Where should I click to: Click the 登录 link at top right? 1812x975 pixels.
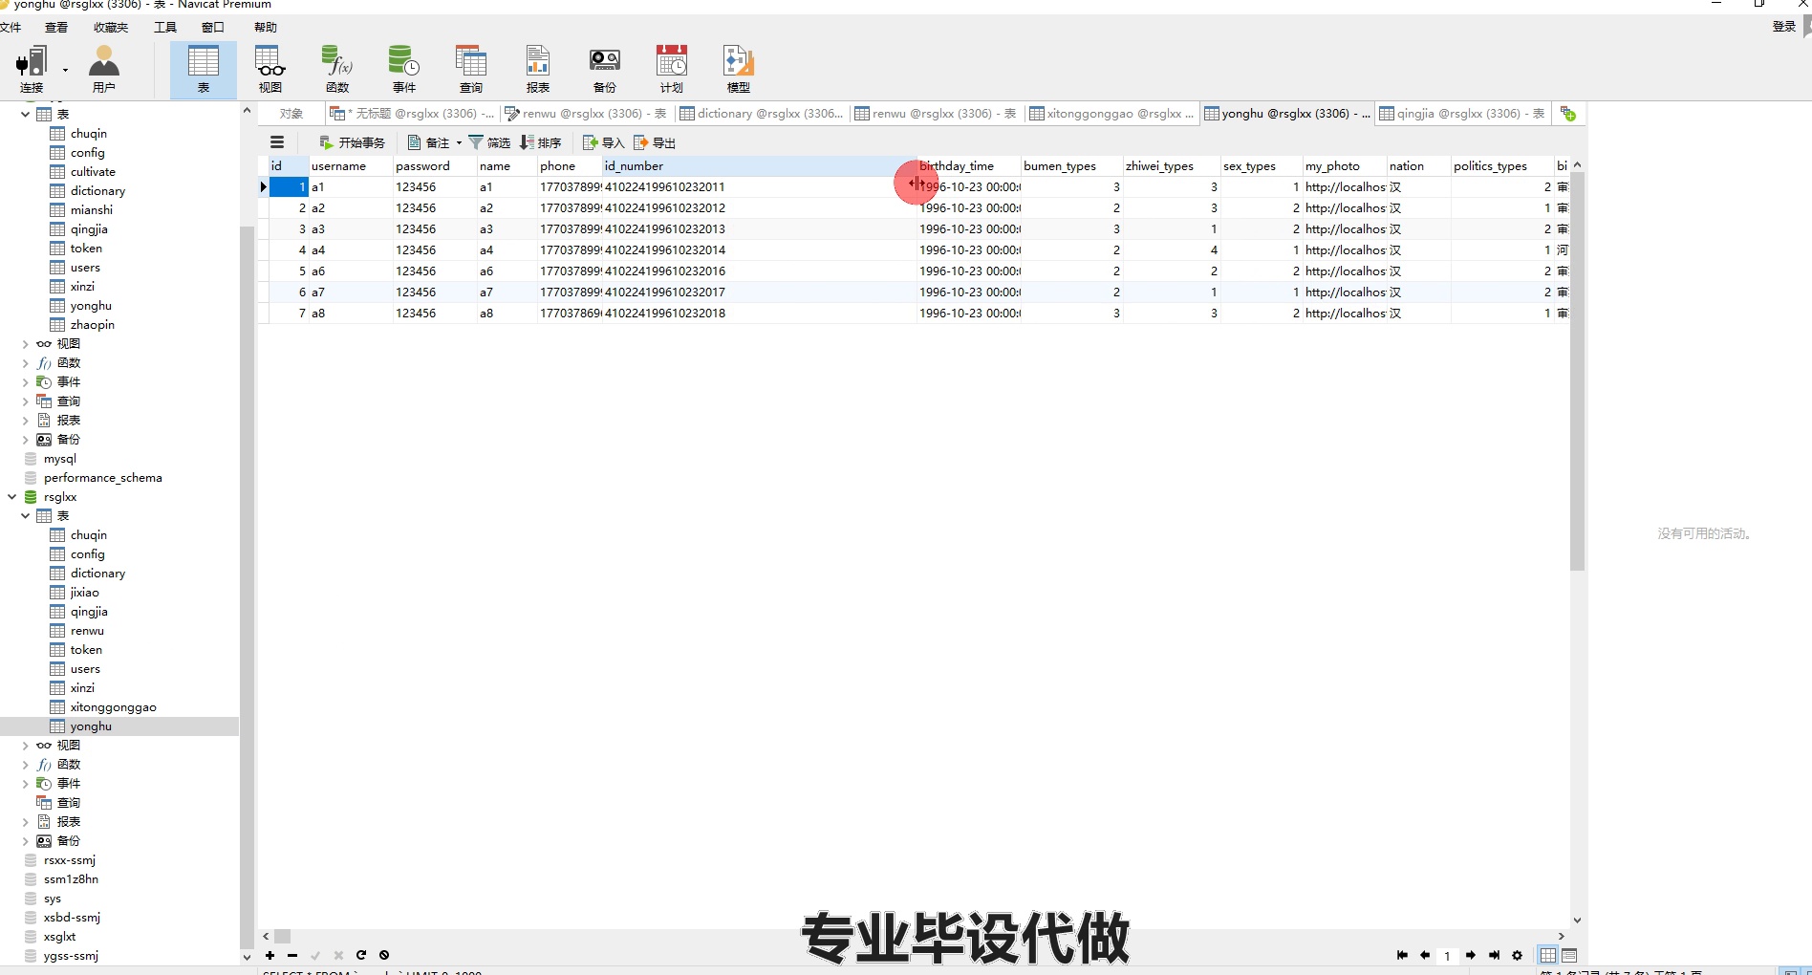point(1781,27)
